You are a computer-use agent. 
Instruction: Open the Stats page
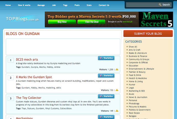(89, 5)
